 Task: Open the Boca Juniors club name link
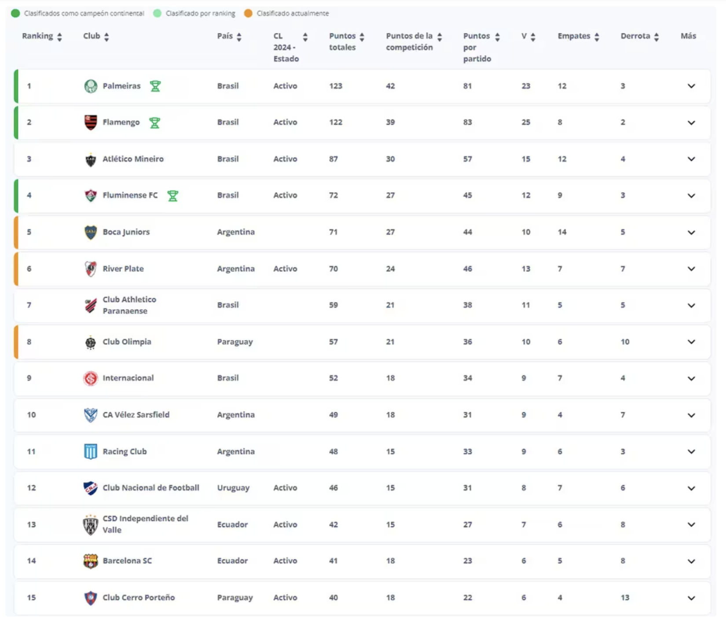[x=126, y=232]
